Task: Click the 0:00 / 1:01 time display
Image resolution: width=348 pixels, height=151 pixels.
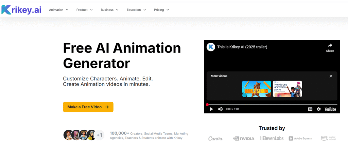Action: pos(232,109)
